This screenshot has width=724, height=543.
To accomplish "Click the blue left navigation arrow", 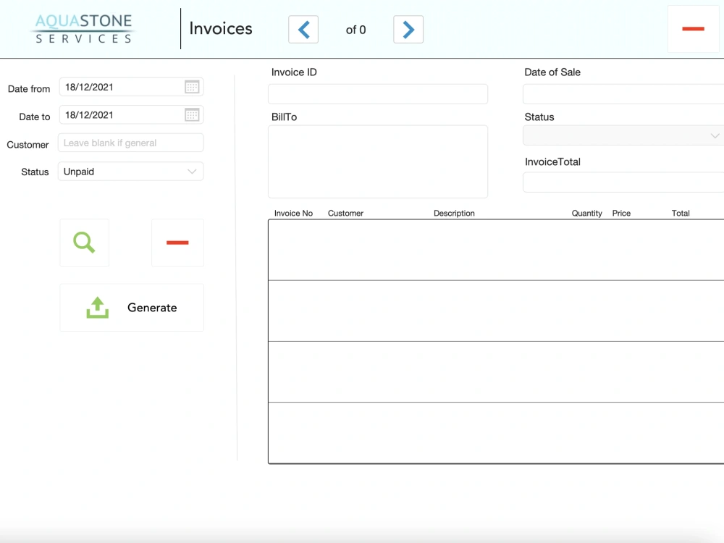I will pos(303,29).
